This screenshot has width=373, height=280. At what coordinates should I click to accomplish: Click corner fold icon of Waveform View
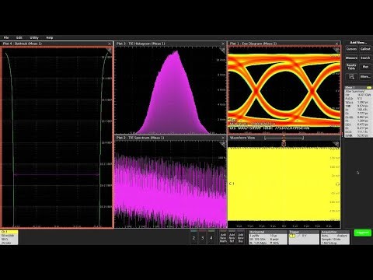point(336,144)
